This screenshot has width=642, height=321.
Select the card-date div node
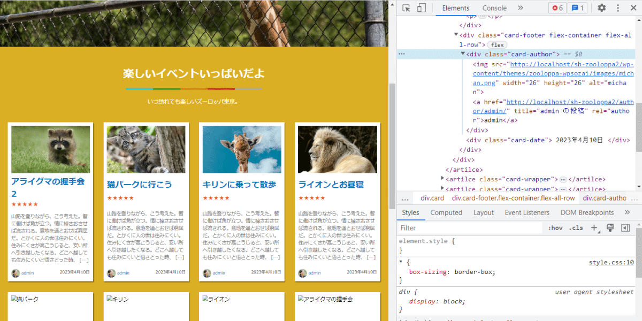pos(548,140)
